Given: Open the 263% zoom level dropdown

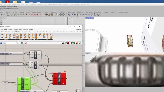Looking at the screenshot, I should [16, 43].
